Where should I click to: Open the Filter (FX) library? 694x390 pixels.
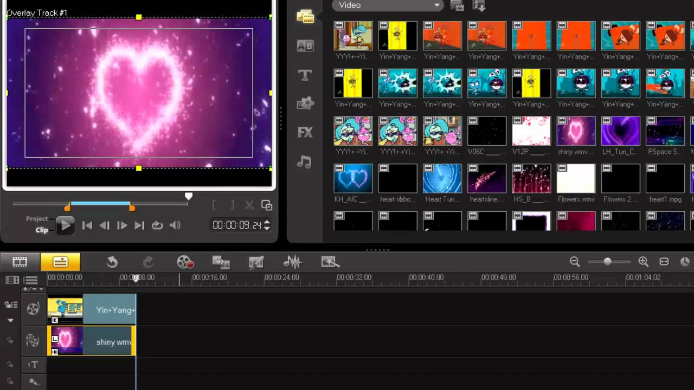pyautogui.click(x=305, y=132)
